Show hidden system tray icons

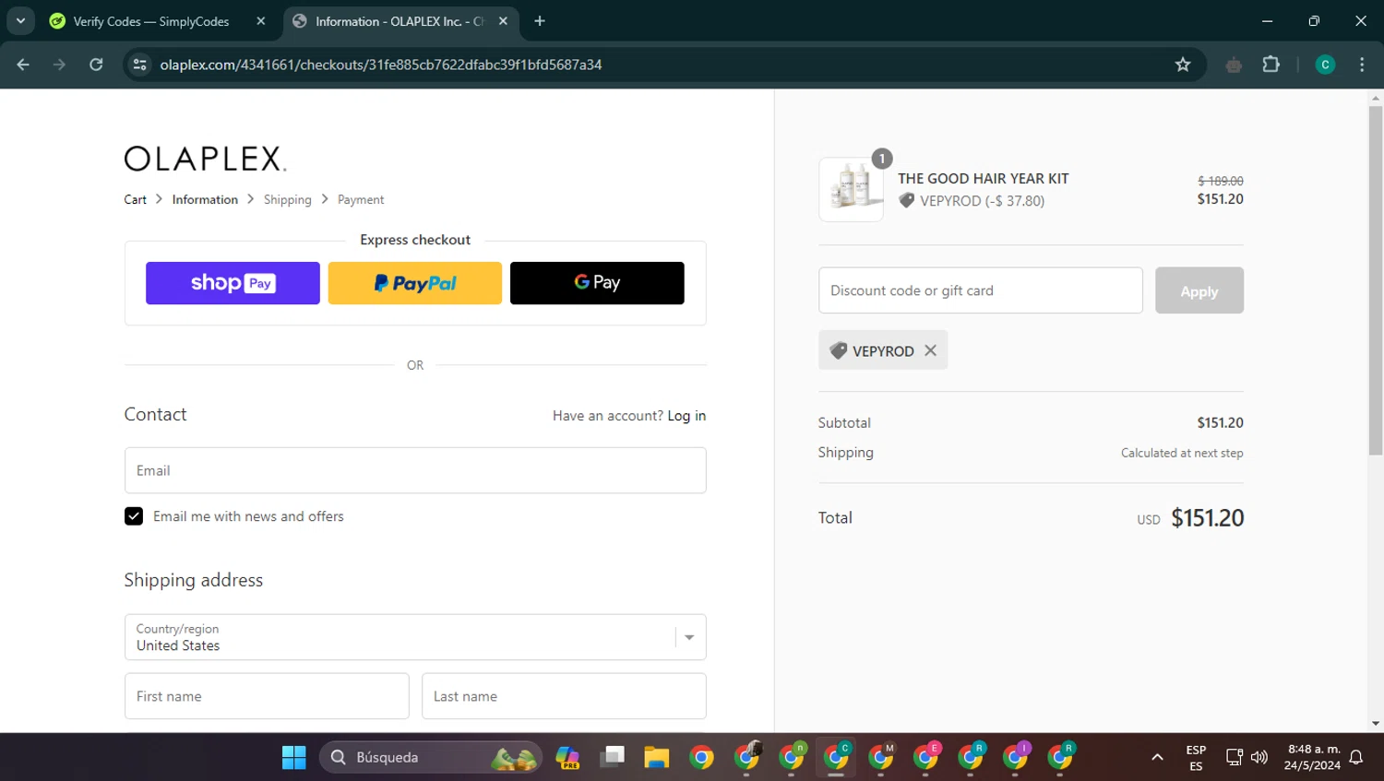[x=1157, y=757]
